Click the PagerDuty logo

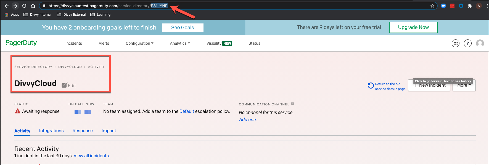21,43
